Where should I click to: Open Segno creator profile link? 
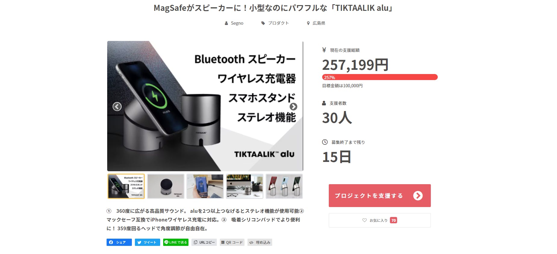234,23
